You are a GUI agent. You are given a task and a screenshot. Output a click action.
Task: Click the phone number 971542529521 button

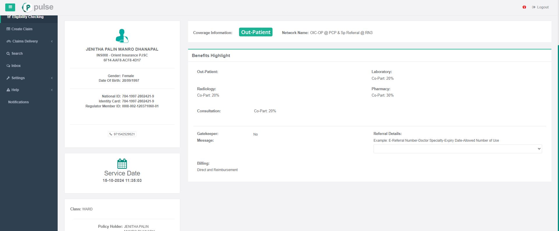coord(122,134)
